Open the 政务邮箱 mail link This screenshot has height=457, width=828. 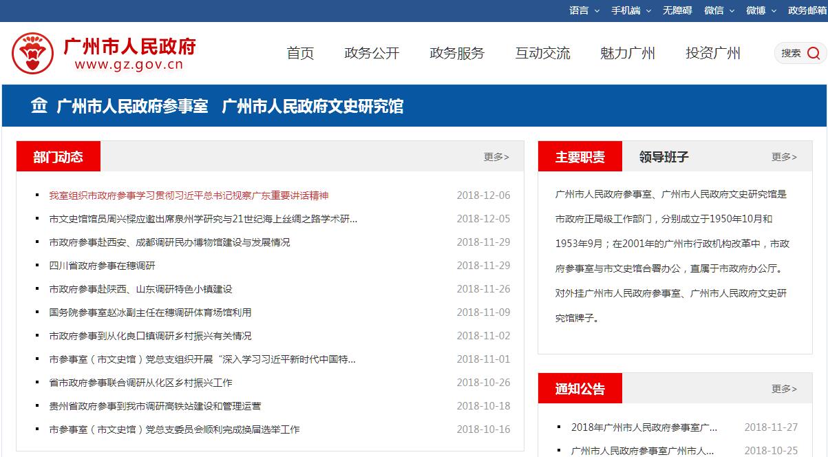(807, 10)
